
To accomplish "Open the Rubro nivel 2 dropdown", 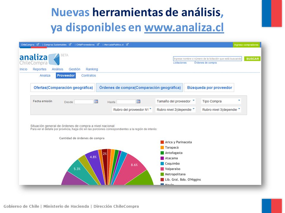I will [x=175, y=109].
